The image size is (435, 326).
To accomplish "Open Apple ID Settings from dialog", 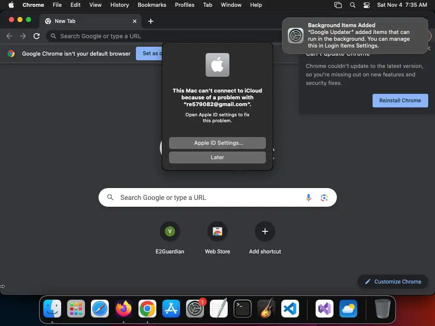I will (217, 143).
